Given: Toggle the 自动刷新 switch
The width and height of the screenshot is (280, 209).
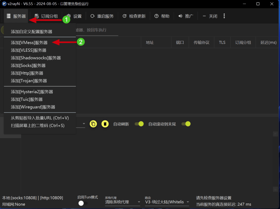Looking at the screenshot, I should coord(139,124).
